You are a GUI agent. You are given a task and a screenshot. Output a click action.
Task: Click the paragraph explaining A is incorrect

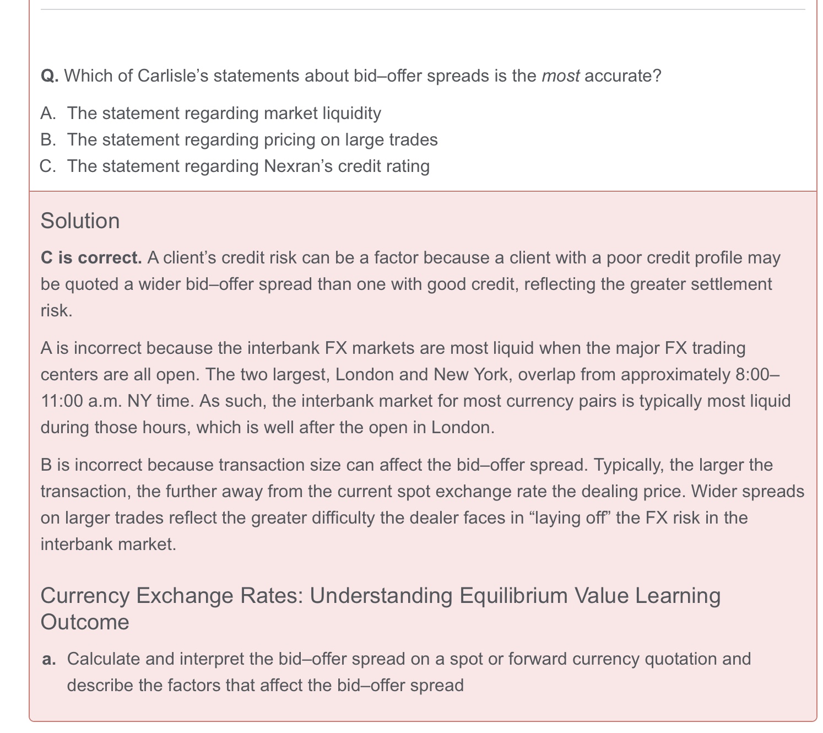click(x=416, y=388)
